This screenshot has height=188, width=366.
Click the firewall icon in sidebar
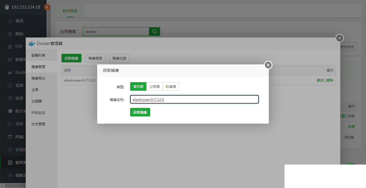[10, 111]
